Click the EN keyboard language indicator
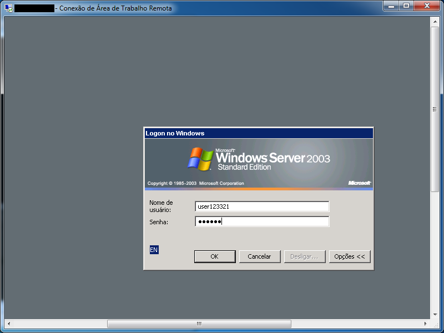The height and width of the screenshot is (333, 444). click(x=154, y=250)
